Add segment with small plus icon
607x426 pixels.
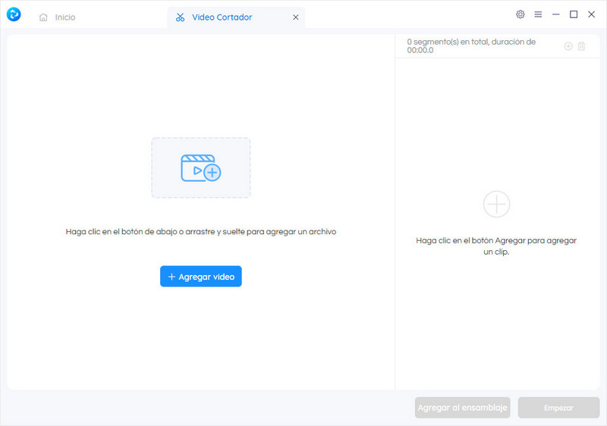(x=568, y=46)
